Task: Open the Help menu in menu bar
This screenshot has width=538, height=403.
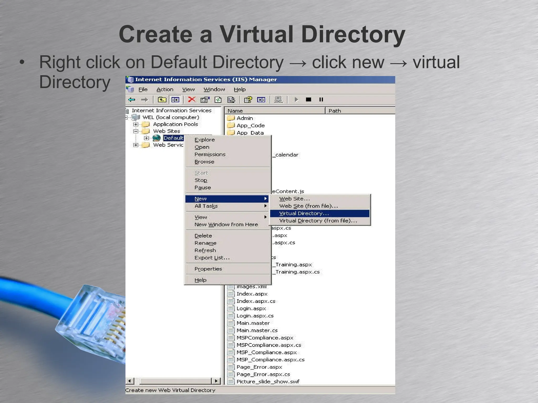Action: (240, 89)
